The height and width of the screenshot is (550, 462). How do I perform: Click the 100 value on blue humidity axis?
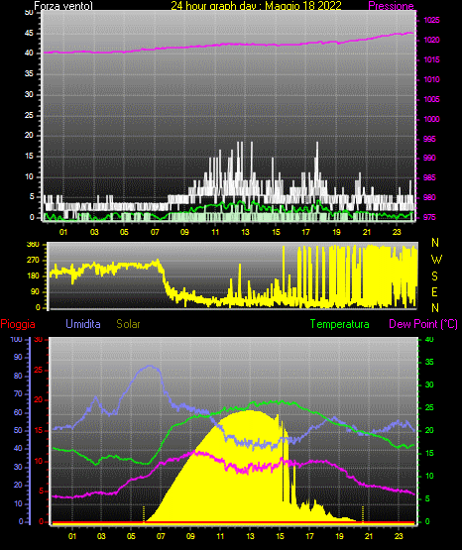point(16,339)
